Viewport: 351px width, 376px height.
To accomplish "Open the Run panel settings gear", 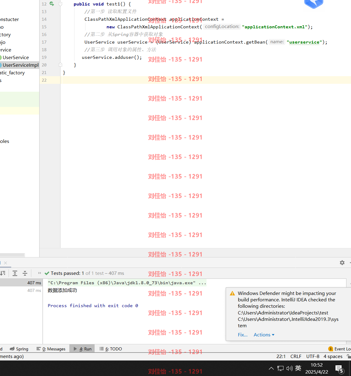I will coord(342,263).
